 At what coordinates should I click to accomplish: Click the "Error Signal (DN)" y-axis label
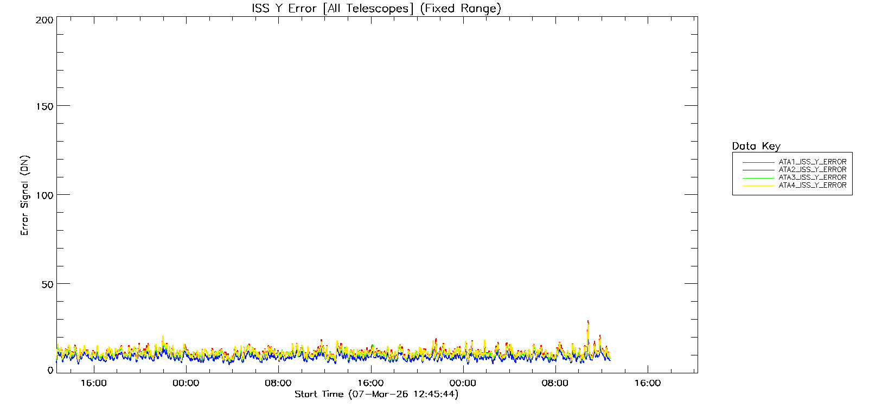[25, 195]
